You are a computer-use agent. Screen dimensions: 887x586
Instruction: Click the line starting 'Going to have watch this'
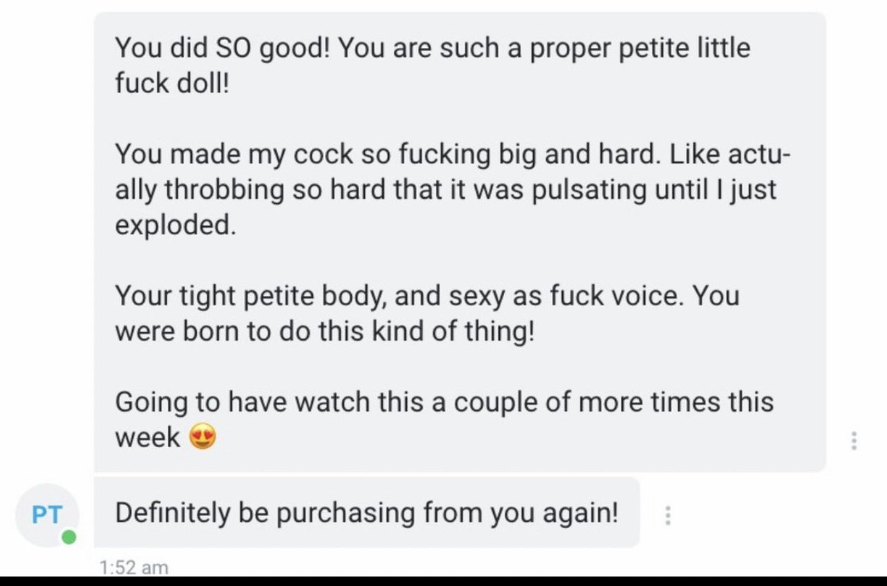pos(444,402)
